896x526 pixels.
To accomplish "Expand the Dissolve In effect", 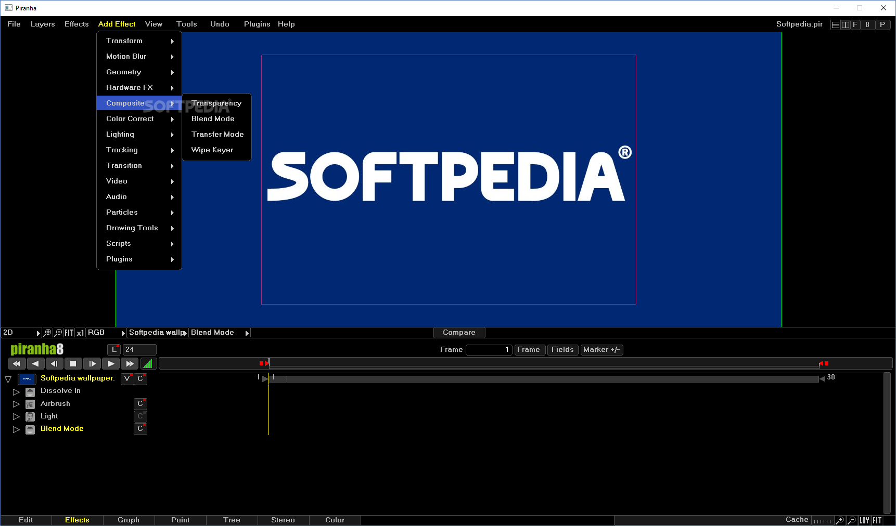I will [16, 392].
